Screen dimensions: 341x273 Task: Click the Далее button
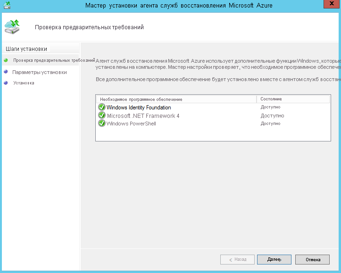pos(274,259)
